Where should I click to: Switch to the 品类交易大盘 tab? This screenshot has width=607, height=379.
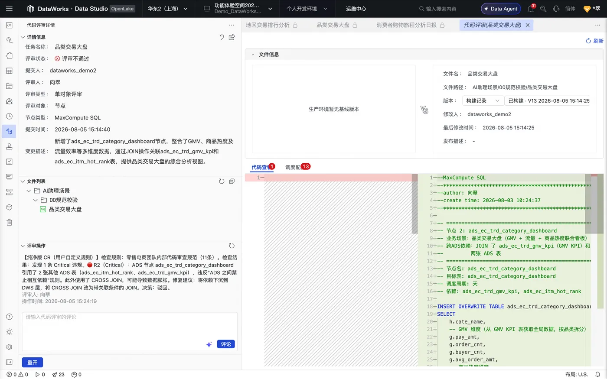[x=337, y=25]
